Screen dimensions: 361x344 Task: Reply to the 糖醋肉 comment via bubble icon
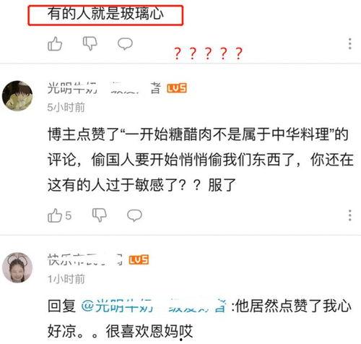[x=134, y=215]
